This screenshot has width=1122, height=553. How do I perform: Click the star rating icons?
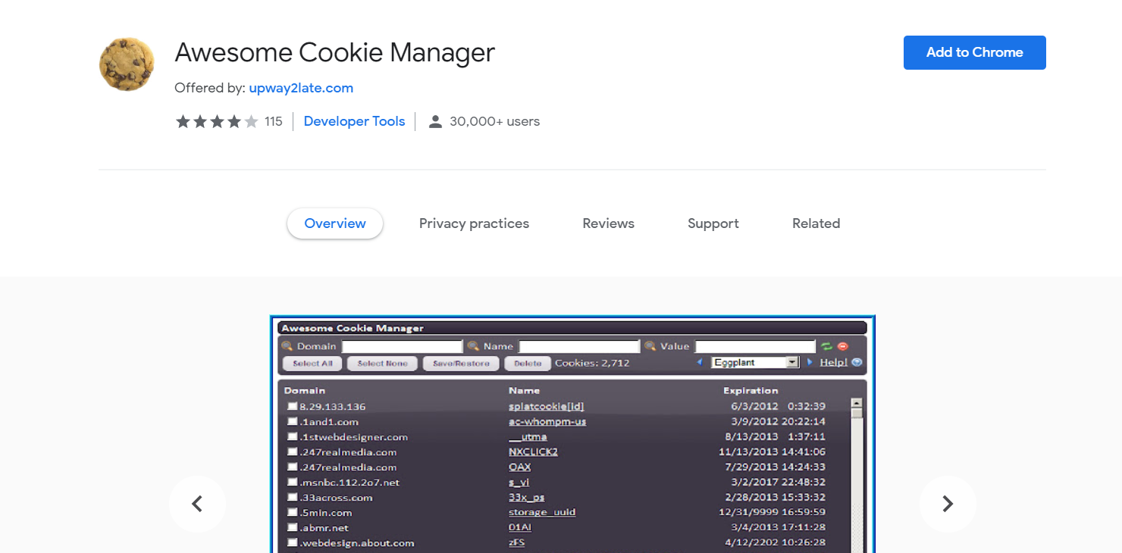(x=217, y=121)
